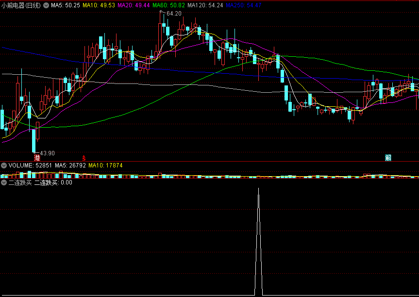This screenshot has height=297, width=419.
Task: Click the MA60: 50.82 label
Action: [x=168, y=5]
